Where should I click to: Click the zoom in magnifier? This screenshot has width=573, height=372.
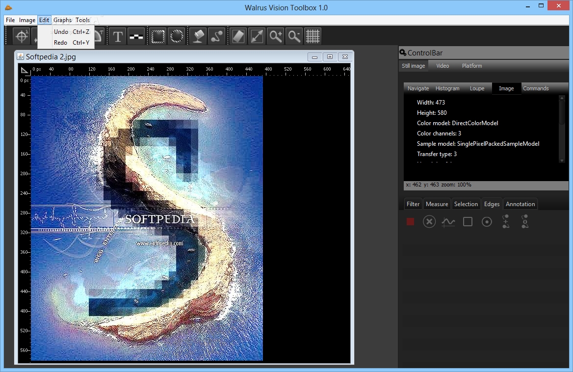(276, 36)
